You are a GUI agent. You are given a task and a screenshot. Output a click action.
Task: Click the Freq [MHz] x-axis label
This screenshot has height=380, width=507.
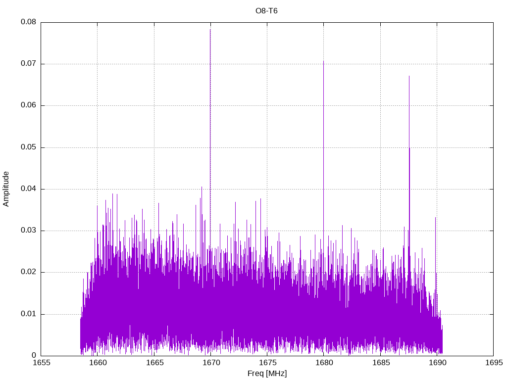coord(267,374)
